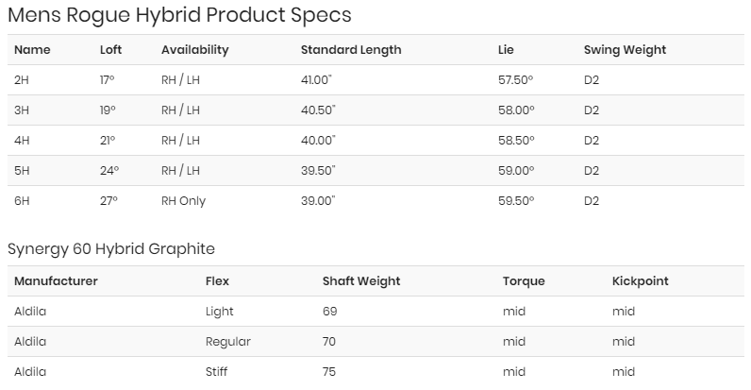Click the Swing Weight column header

625,49
